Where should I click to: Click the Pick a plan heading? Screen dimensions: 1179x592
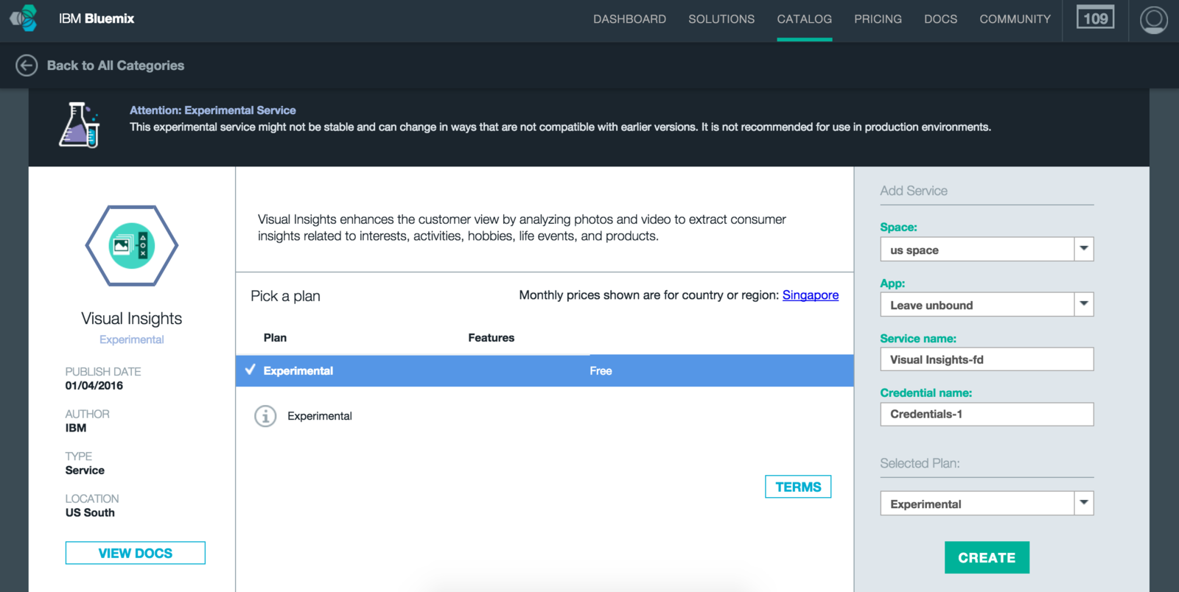click(x=285, y=296)
